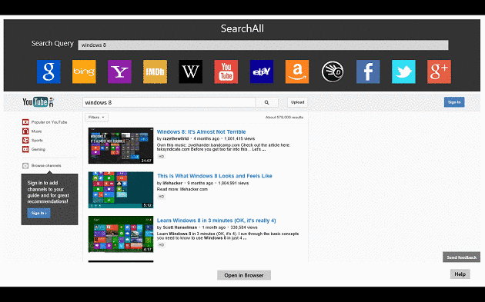
Task: Click the thumbnail of the 21:07 video
Action: pos(121,146)
